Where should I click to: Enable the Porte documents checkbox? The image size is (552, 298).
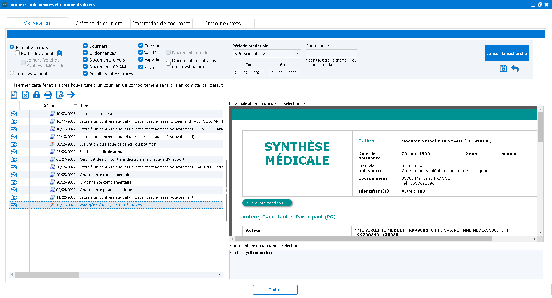17,53
